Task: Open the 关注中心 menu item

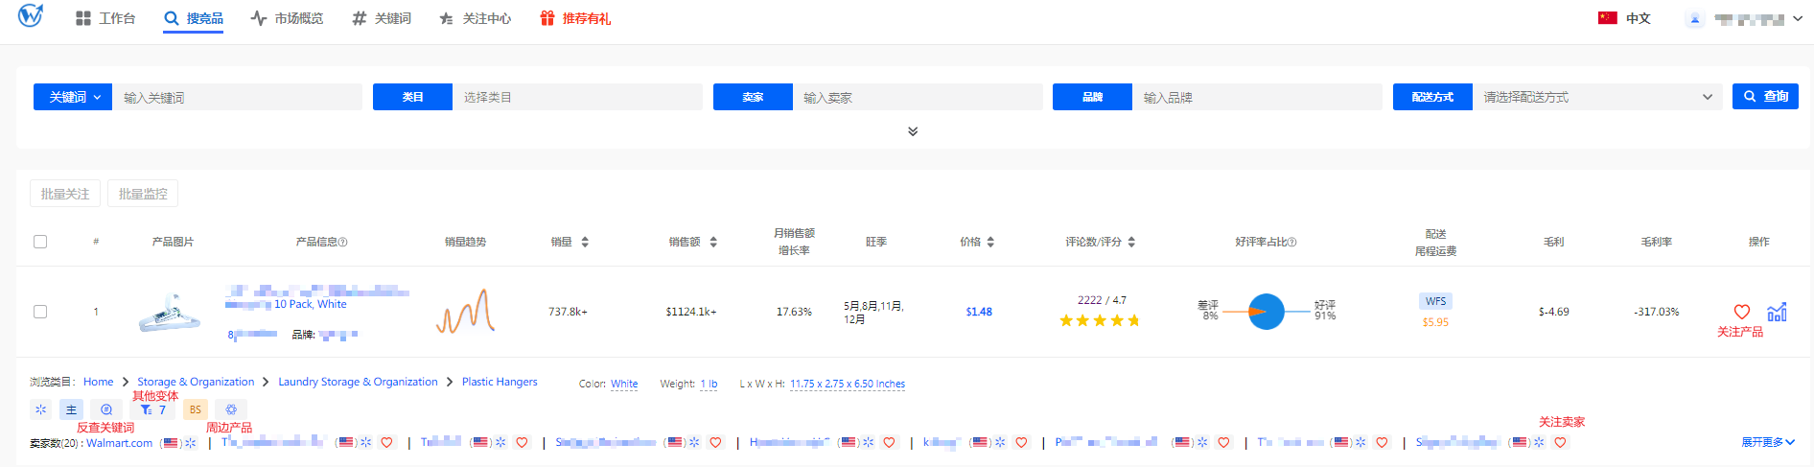Action: click(x=475, y=18)
